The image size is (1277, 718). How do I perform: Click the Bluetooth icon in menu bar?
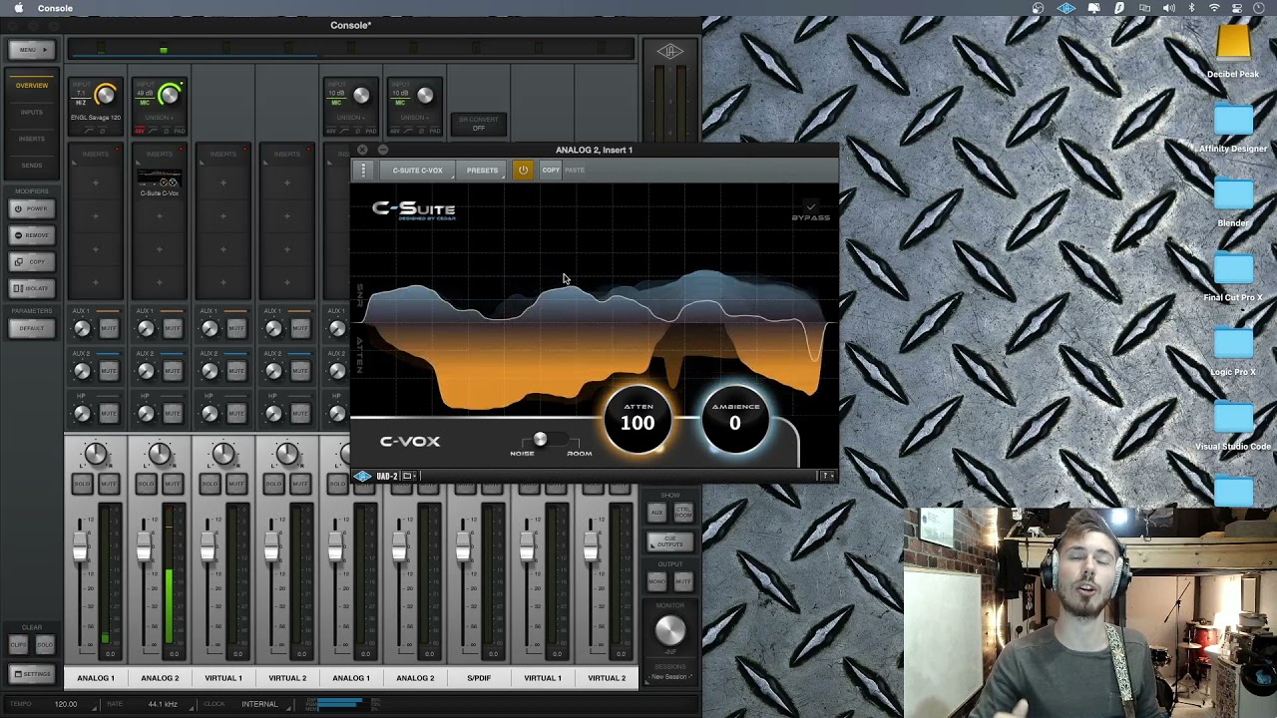(x=1191, y=8)
